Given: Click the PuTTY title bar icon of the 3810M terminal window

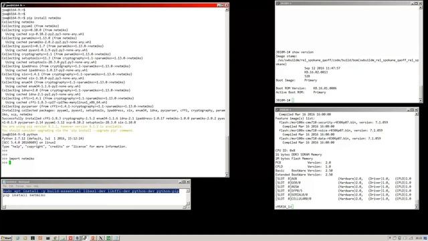Looking at the screenshot, I should tap(278, 3).
